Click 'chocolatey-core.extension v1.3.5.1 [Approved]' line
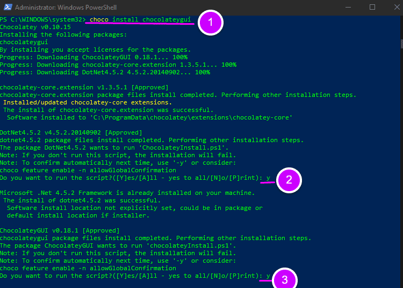Viewport: 403px width, 288px height. coord(84,88)
